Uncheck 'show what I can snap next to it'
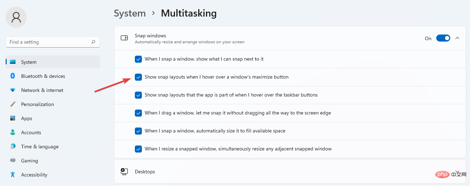Viewport: 470px width, 186px height. [x=138, y=59]
